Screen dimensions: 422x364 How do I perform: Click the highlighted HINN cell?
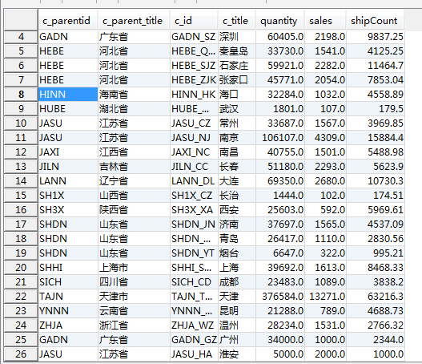(x=68, y=95)
